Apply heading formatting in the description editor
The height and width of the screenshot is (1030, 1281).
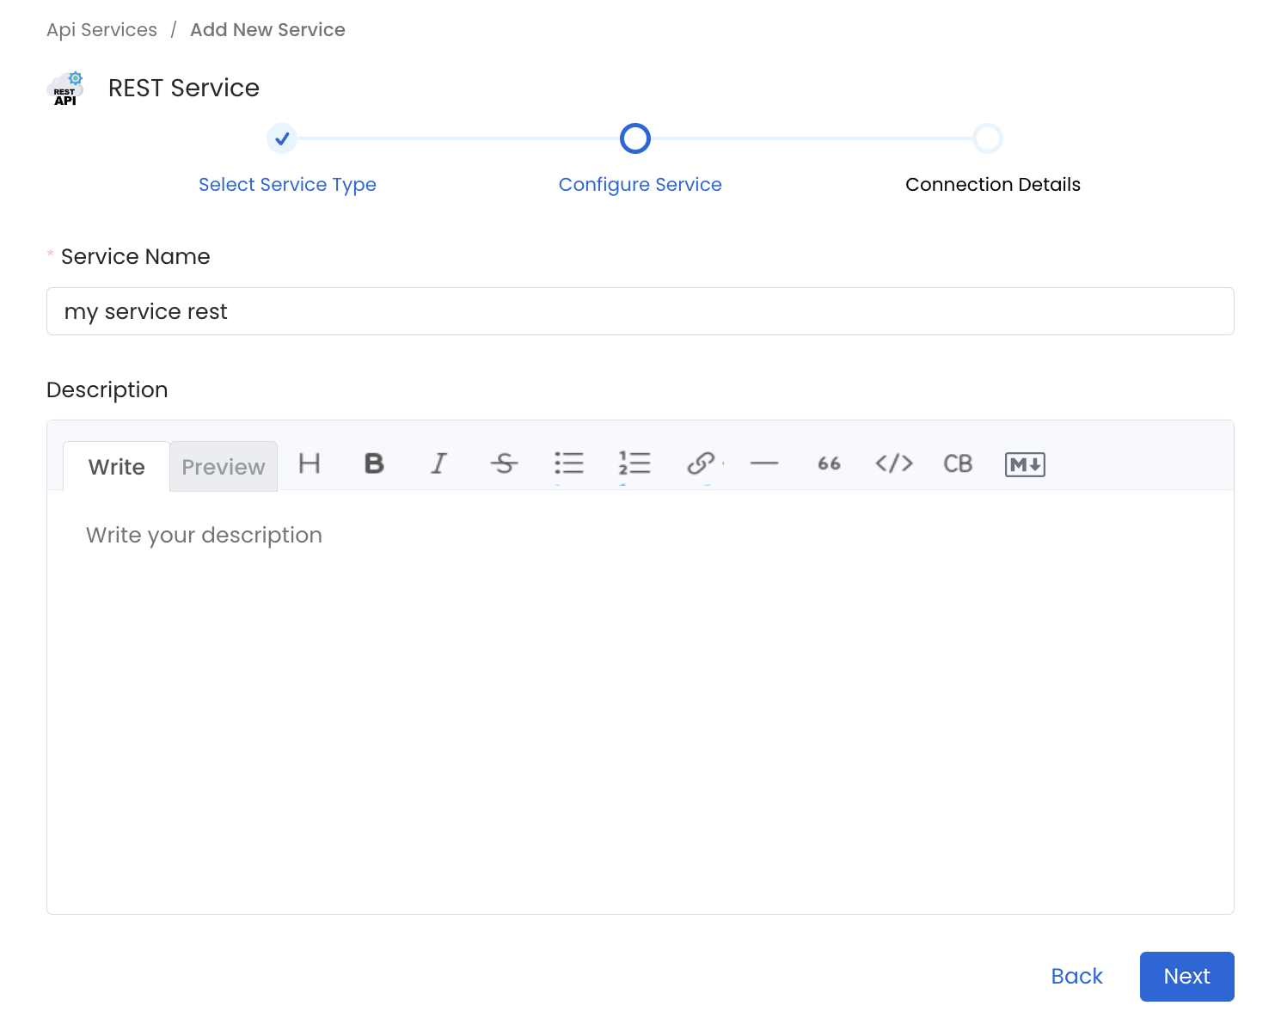pyautogui.click(x=310, y=464)
